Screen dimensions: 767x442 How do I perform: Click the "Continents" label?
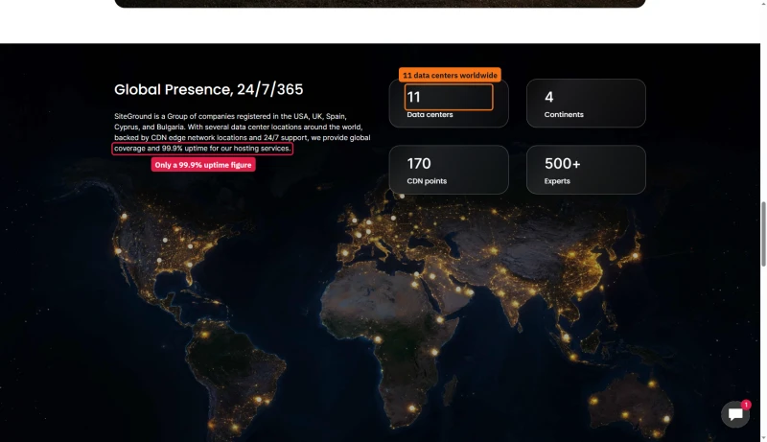tap(564, 114)
